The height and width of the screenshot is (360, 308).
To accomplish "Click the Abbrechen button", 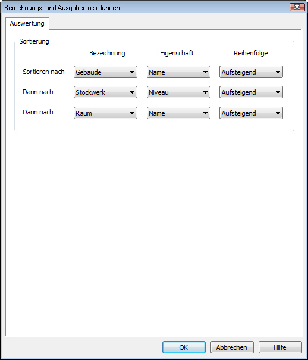I will pyautogui.click(x=232, y=347).
